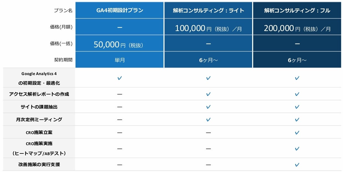Click the 改善施策の実行支援 row label

[39, 165]
